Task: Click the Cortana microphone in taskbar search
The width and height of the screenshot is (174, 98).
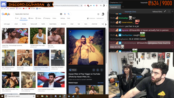Action: (34, 96)
